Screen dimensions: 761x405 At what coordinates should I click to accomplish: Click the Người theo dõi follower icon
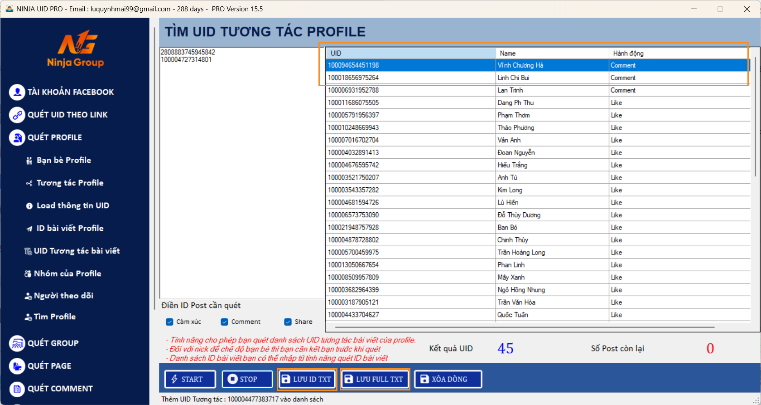coord(28,296)
